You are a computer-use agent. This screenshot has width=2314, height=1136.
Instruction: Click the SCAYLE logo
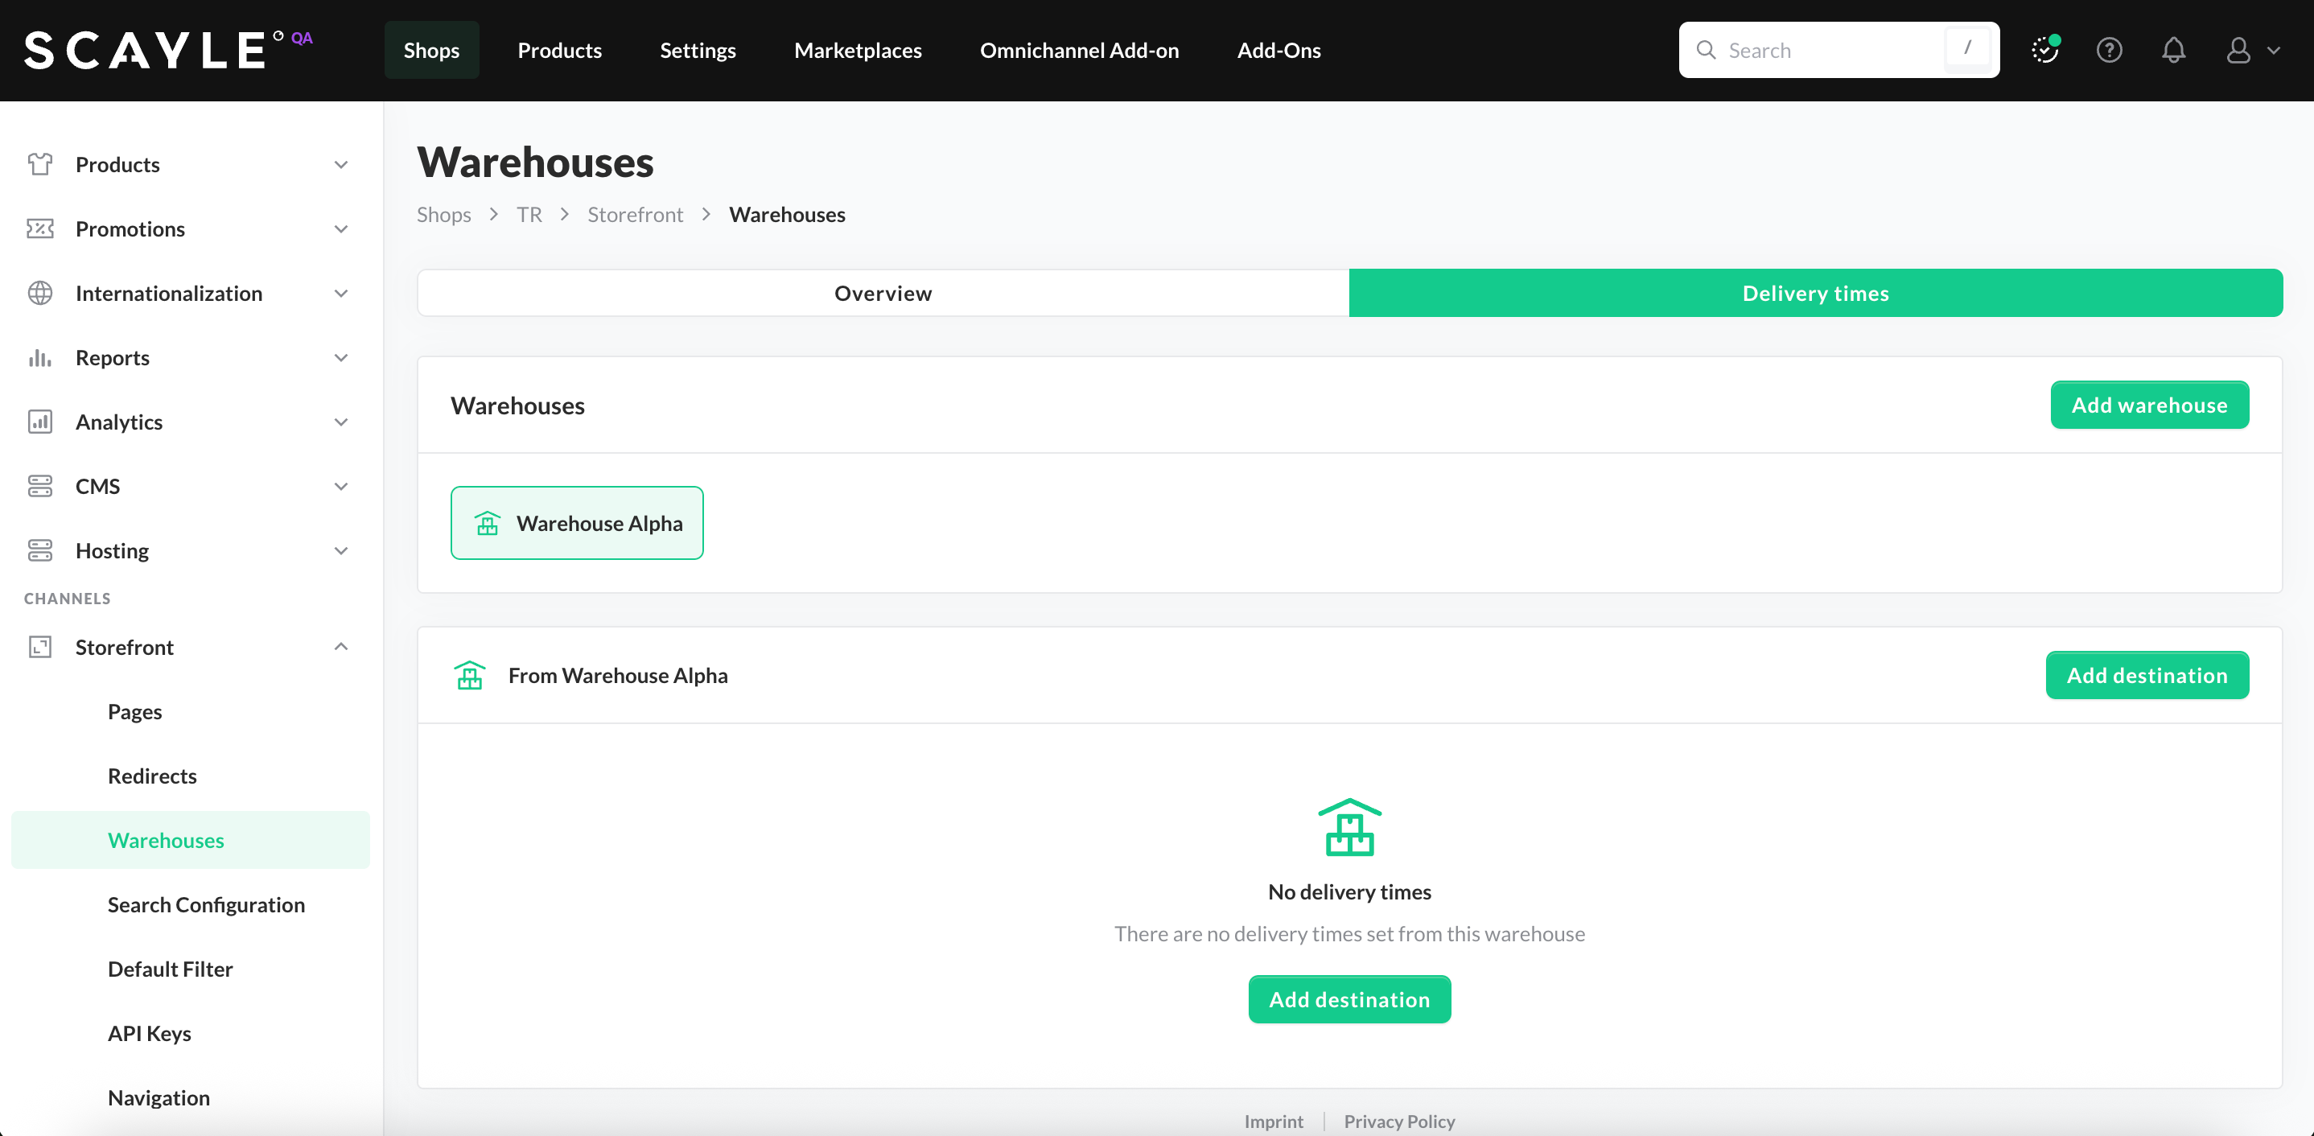146,51
